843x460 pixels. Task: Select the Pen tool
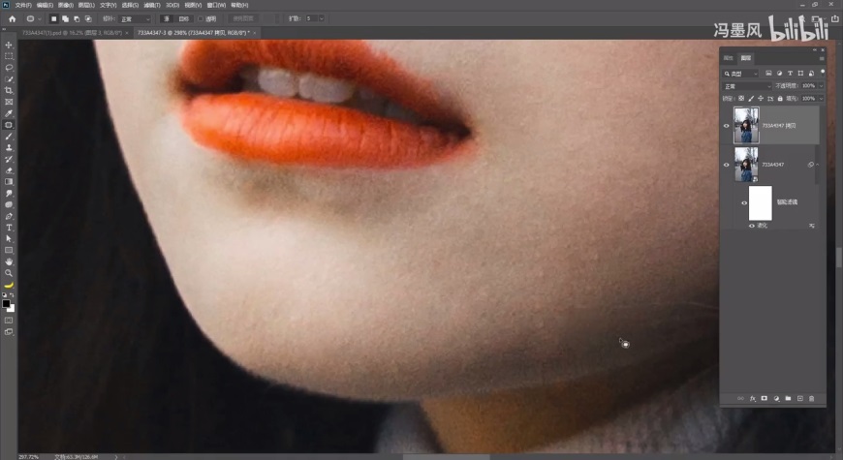9,216
